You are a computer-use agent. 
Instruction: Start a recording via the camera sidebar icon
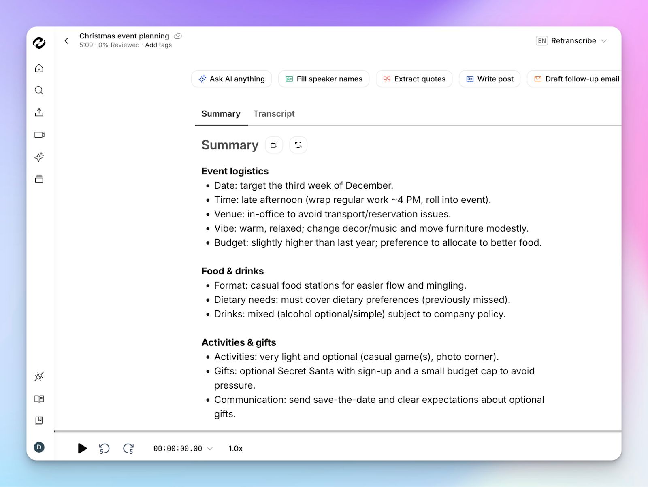coord(39,134)
